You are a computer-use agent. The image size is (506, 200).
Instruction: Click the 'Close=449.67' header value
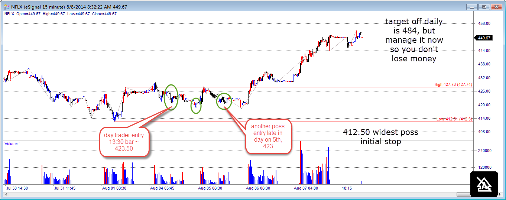104,14
